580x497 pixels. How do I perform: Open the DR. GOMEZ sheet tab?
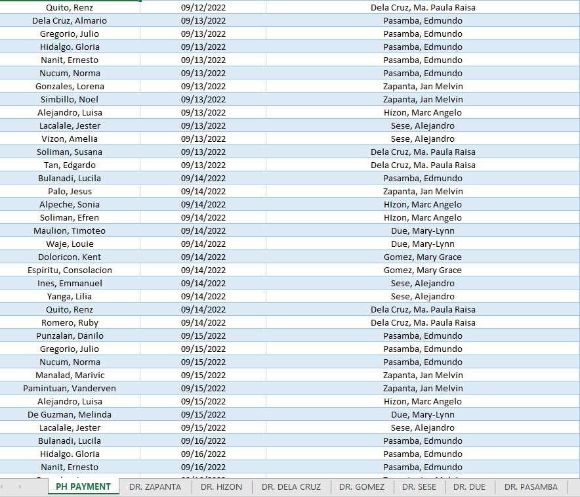pos(362,487)
